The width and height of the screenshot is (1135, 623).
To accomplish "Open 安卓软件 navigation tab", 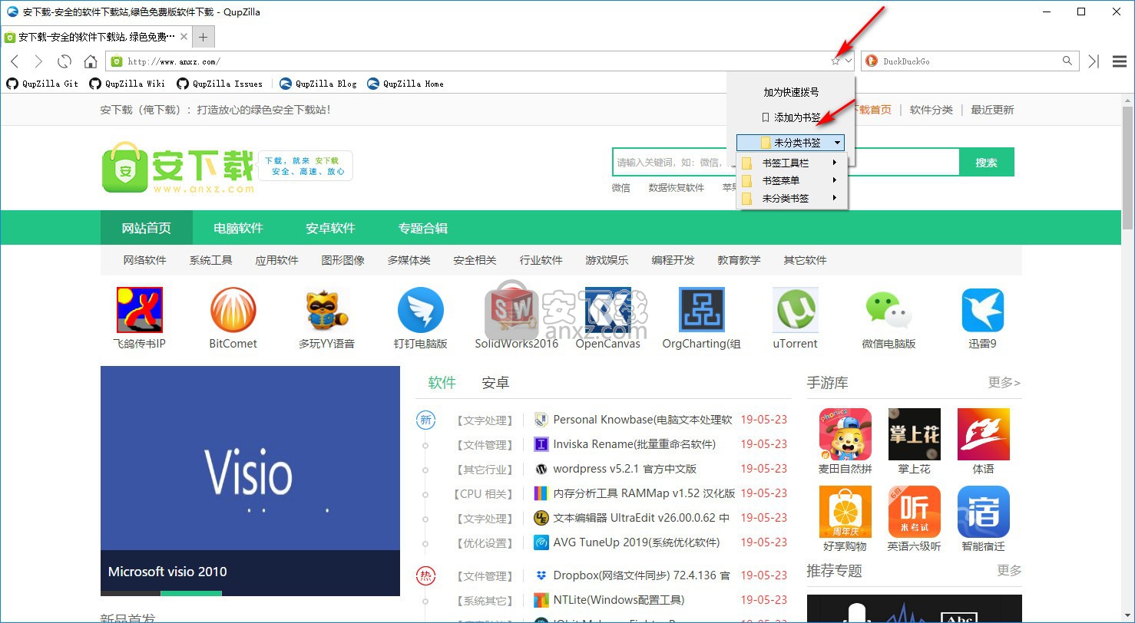I will coord(330,228).
